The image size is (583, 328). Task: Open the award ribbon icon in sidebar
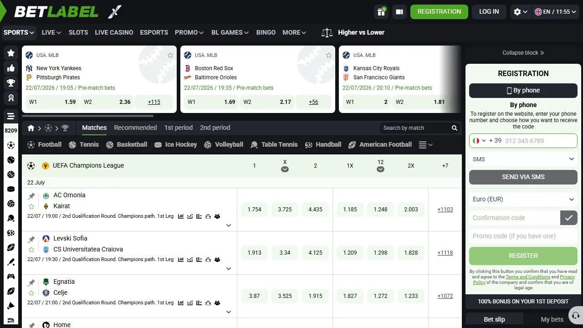click(11, 97)
